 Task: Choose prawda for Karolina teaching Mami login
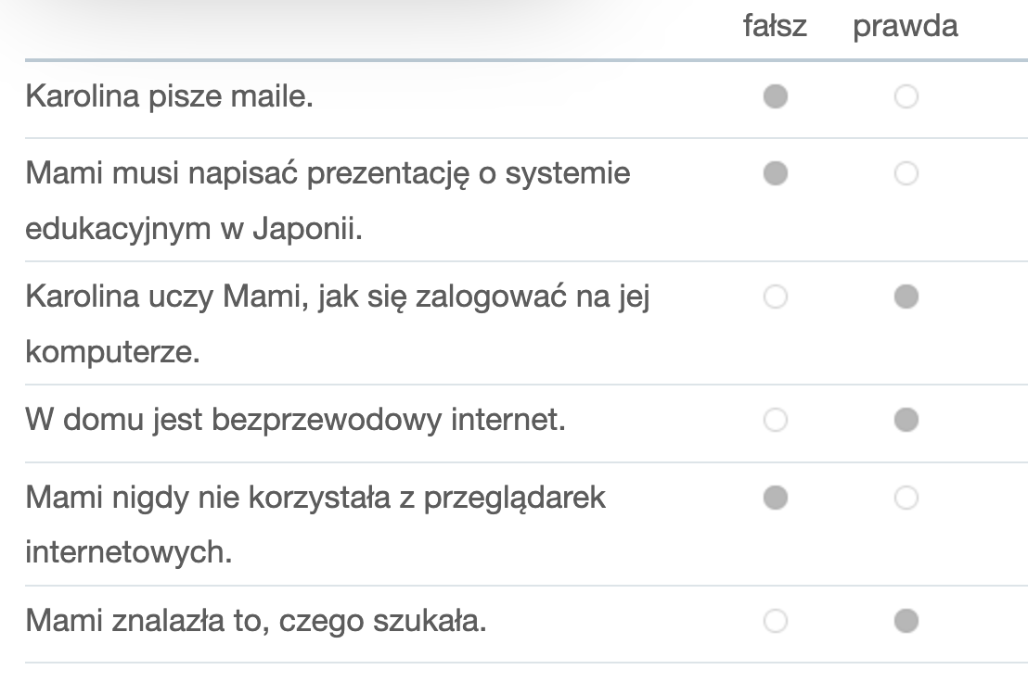coord(906,297)
